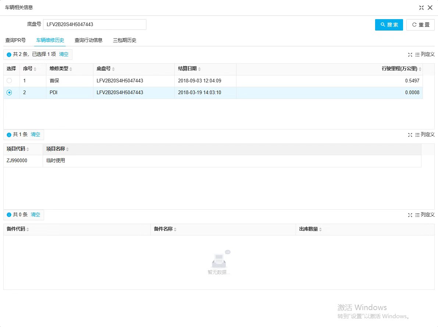
Task: Open 列定义 for the 备件代码 table
Action: [425, 215]
